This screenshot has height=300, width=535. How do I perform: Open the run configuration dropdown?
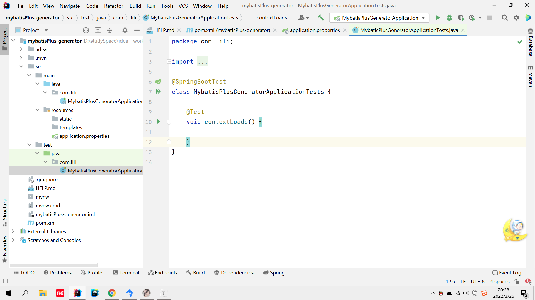click(x=379, y=18)
